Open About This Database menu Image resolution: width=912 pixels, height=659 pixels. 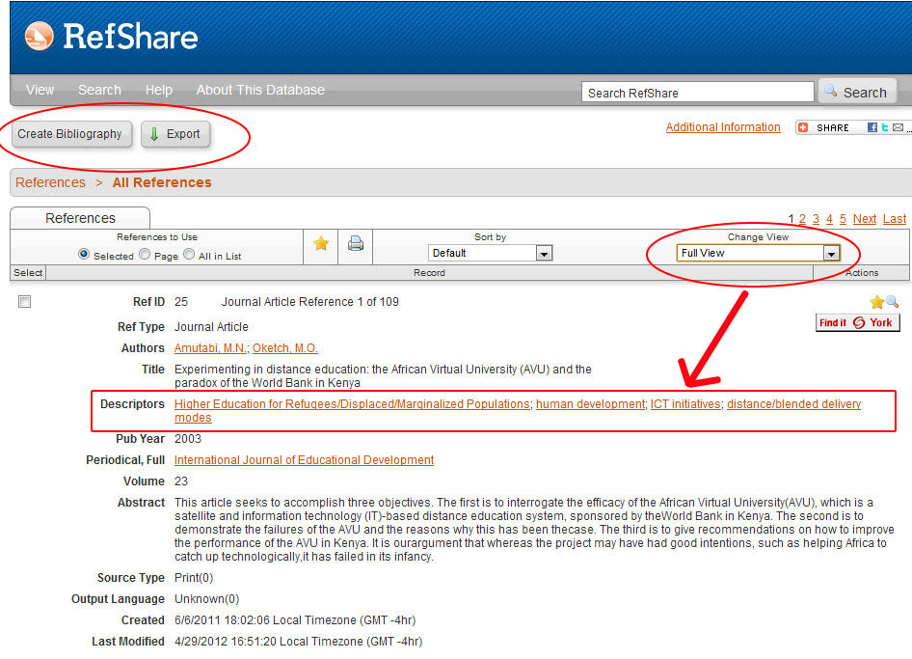click(x=260, y=91)
